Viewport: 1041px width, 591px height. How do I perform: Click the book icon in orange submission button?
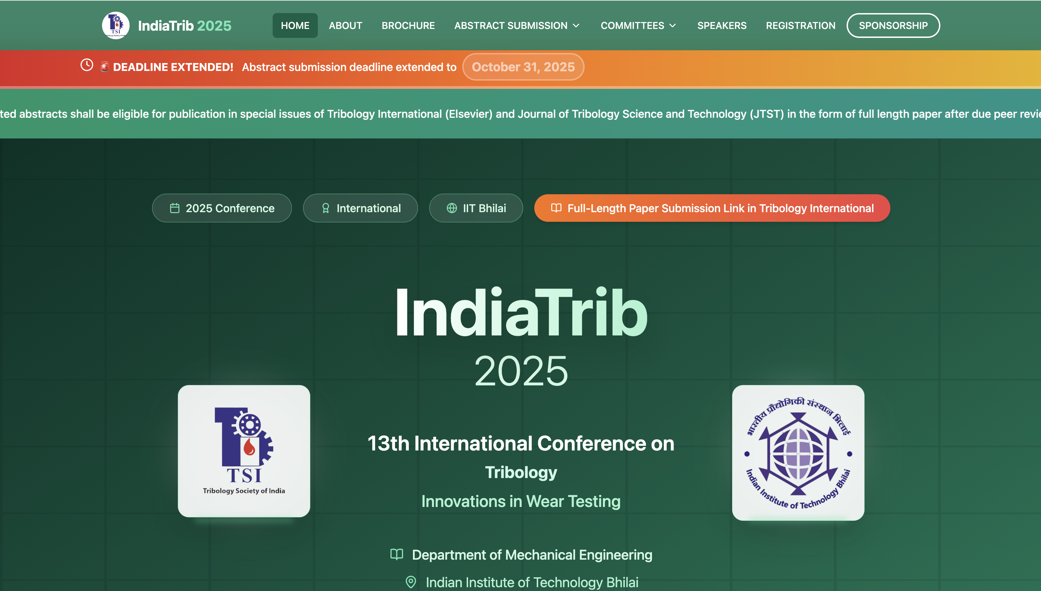[x=556, y=208]
